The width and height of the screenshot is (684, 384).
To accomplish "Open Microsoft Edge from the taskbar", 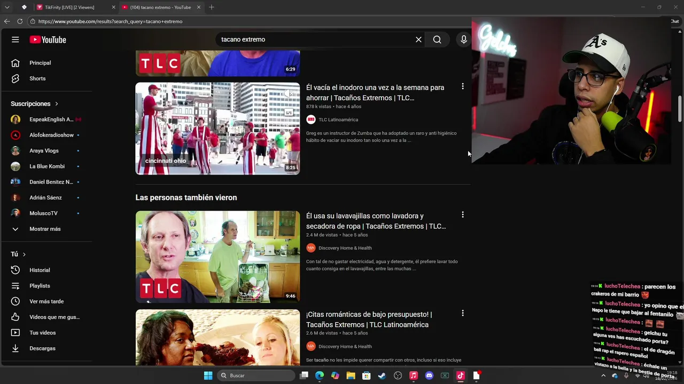I will [320, 375].
